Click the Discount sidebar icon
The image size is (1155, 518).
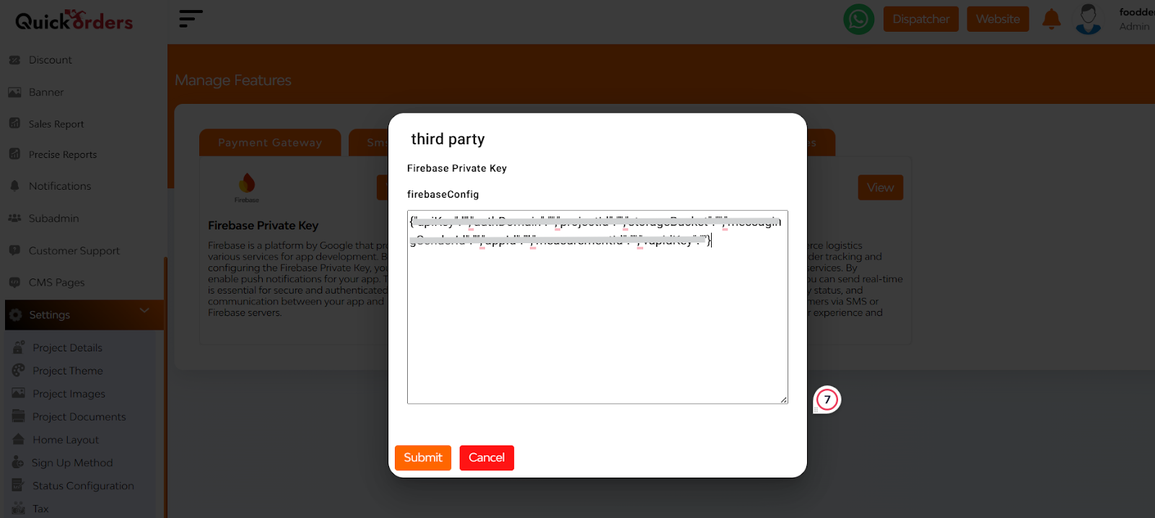point(14,60)
